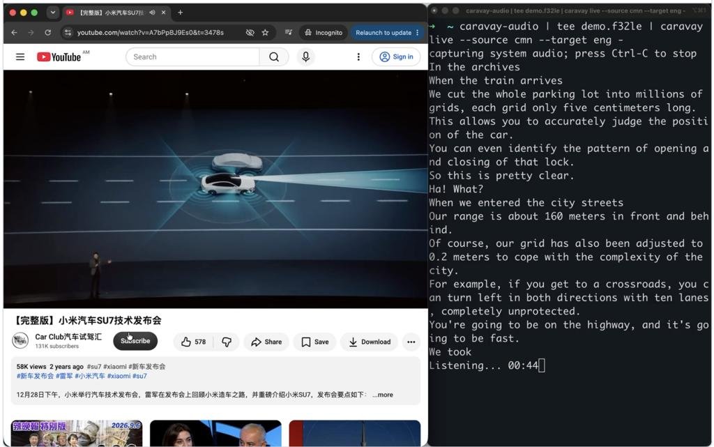Click the crossed-eye tracking protection icon

click(250, 32)
